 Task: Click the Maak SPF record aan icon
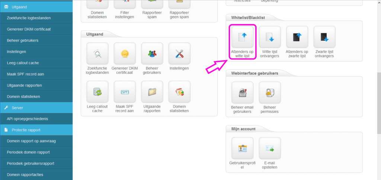click(x=125, y=92)
